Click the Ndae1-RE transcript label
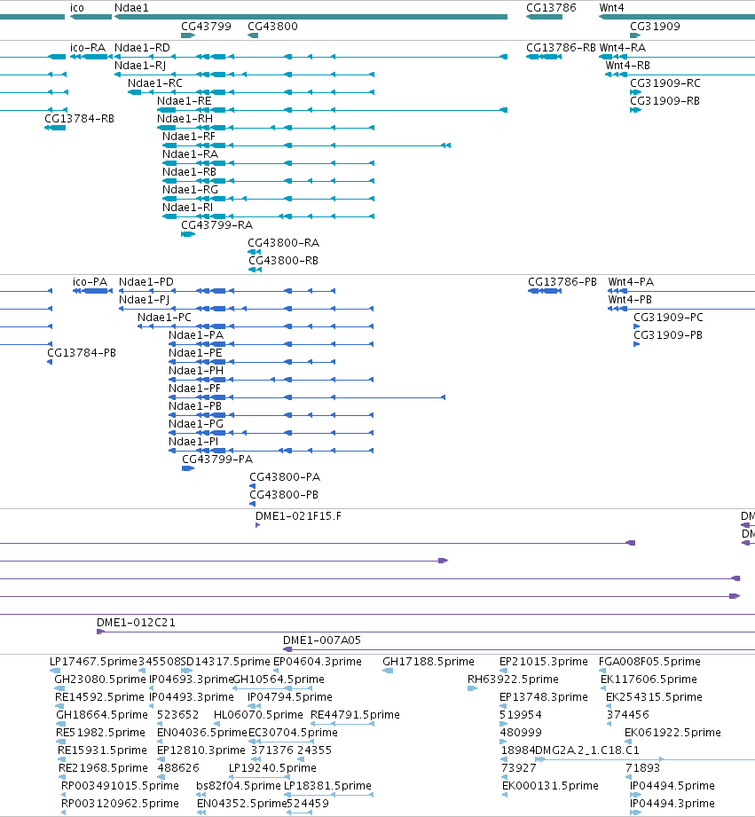This screenshot has height=817, width=755. pyautogui.click(x=185, y=100)
